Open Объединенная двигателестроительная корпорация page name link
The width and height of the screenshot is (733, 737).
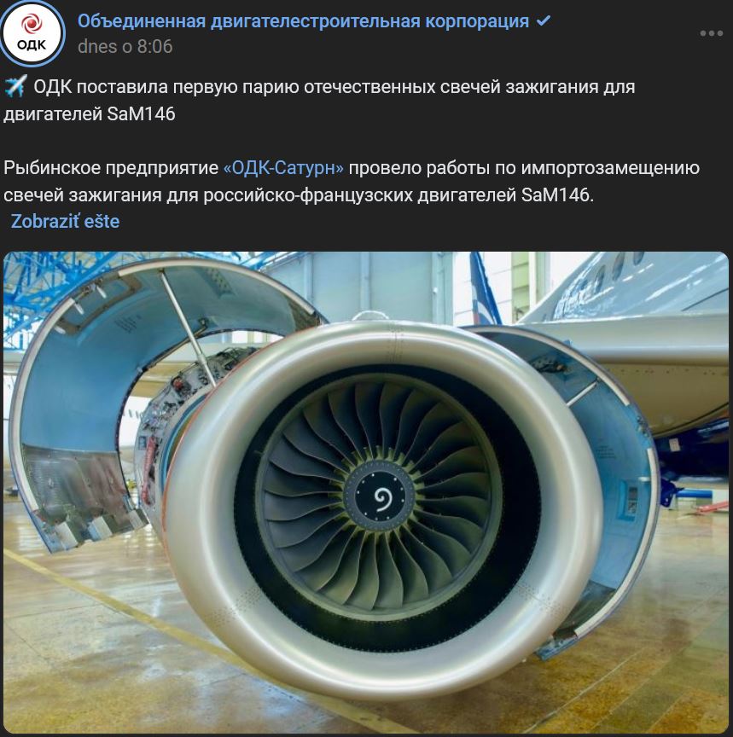(303, 21)
